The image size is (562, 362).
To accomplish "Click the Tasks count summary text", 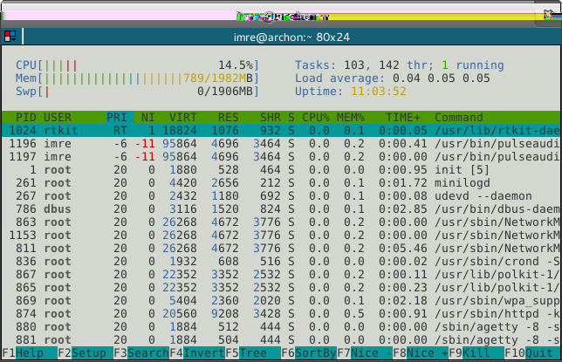I will tap(400, 65).
